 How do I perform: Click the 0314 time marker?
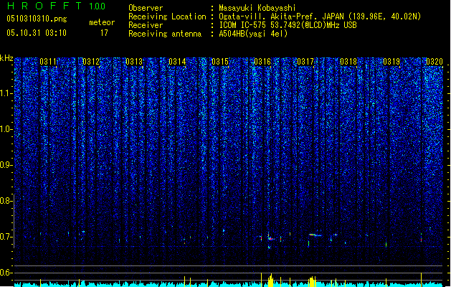[177, 62]
